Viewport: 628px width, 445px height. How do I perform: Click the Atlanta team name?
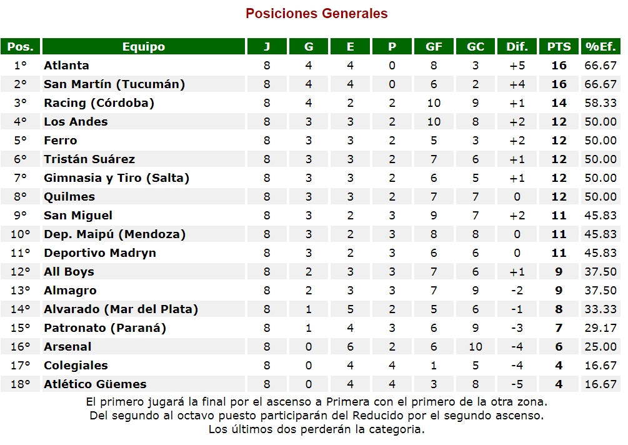point(66,66)
